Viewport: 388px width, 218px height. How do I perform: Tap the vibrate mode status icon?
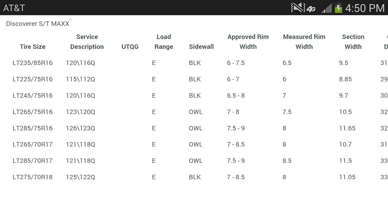pyautogui.click(x=298, y=8)
